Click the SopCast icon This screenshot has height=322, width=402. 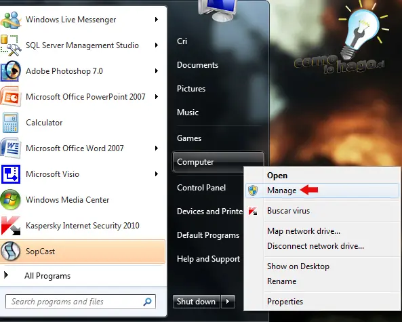[10, 251]
